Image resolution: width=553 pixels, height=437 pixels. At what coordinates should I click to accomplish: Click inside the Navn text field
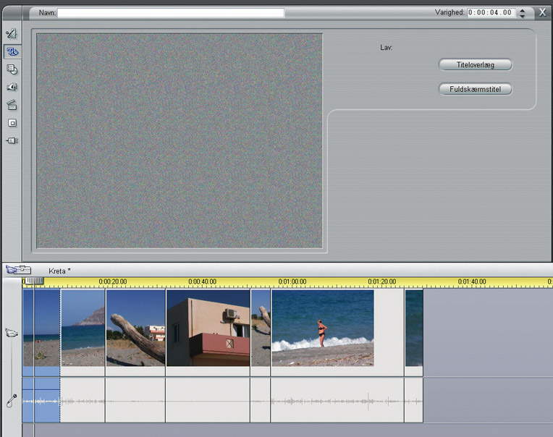(171, 12)
